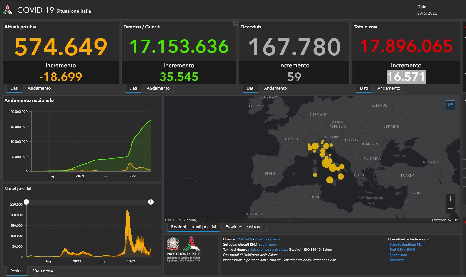Open Province - casi totali map tab
The image size is (466, 277).
pyautogui.click(x=244, y=227)
